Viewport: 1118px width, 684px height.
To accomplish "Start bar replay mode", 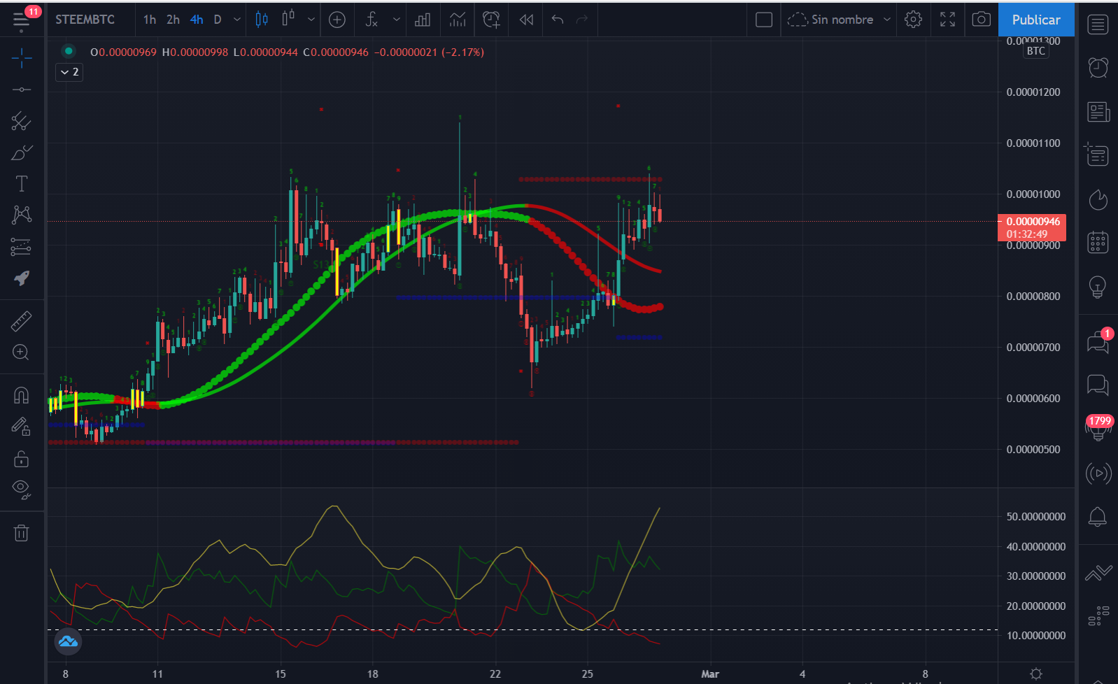I will coord(526,20).
